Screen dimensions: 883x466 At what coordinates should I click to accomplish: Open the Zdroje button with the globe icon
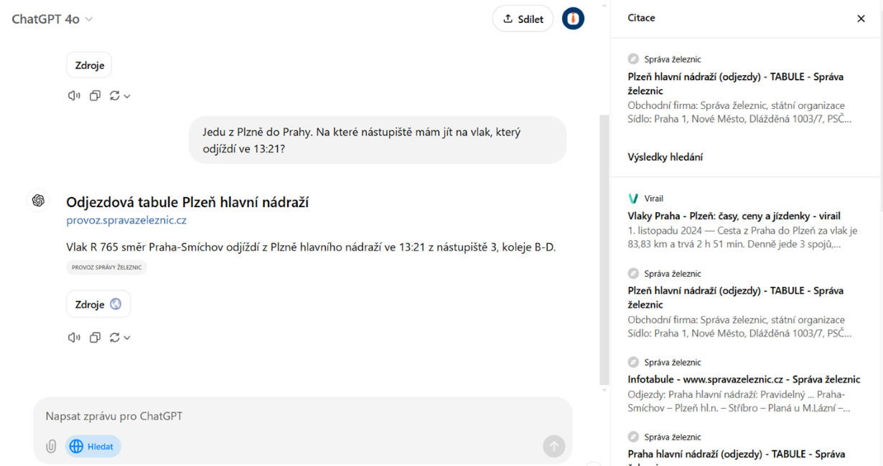(x=98, y=304)
